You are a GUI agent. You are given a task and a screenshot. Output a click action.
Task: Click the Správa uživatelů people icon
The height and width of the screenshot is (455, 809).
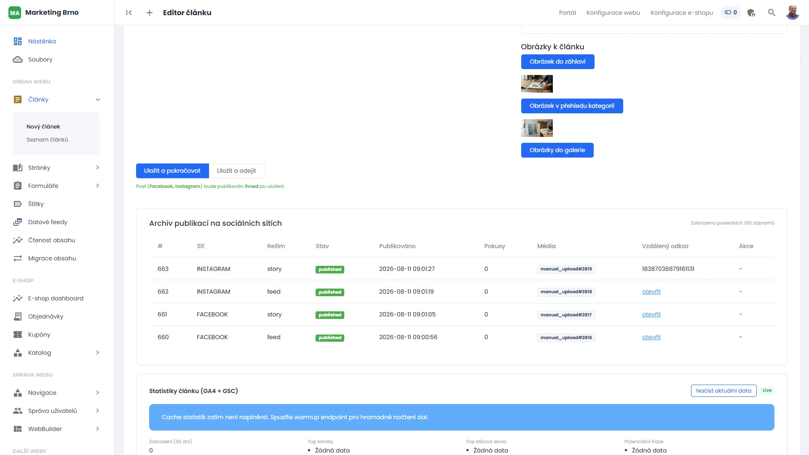click(18, 411)
